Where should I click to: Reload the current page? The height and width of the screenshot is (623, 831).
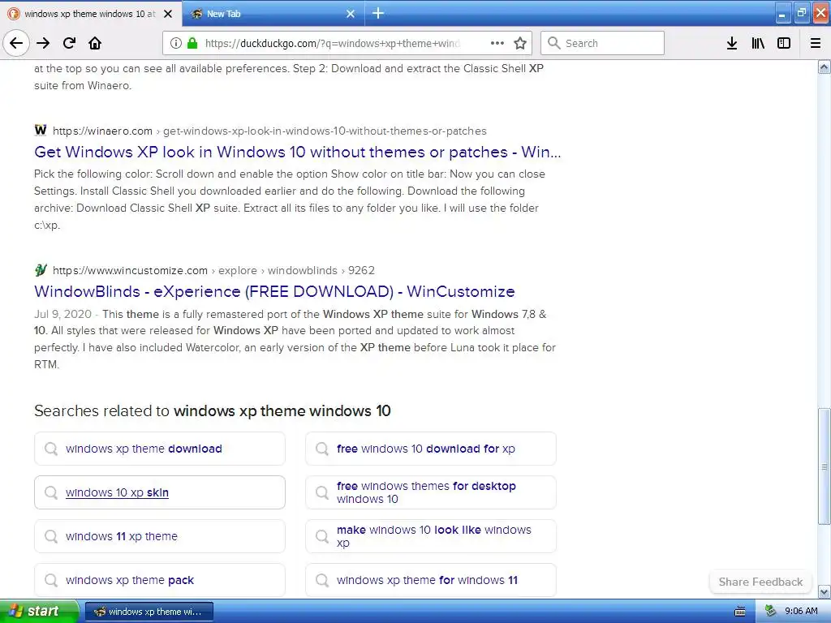(x=69, y=43)
